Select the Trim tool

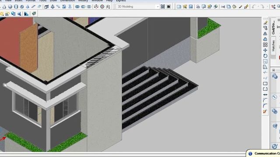[x=266, y=72]
